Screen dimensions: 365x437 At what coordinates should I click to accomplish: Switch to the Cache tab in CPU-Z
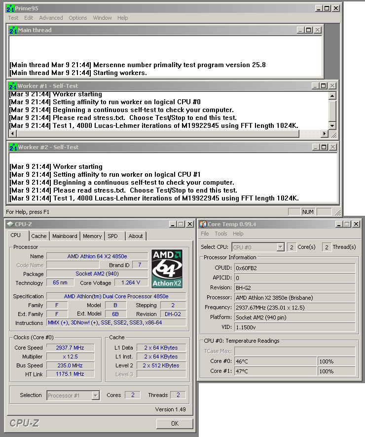38,236
